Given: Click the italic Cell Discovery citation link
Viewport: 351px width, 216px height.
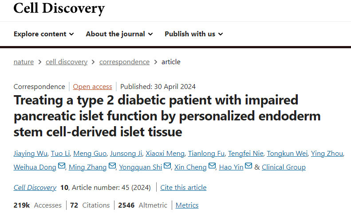Looking at the screenshot, I should tap(35, 187).
